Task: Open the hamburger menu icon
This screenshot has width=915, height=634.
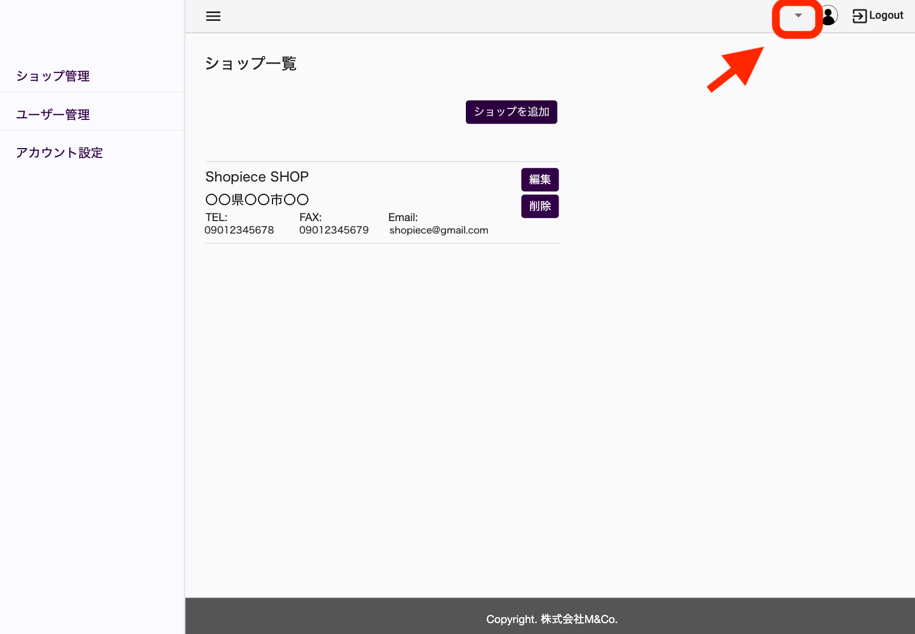Action: pyautogui.click(x=213, y=16)
